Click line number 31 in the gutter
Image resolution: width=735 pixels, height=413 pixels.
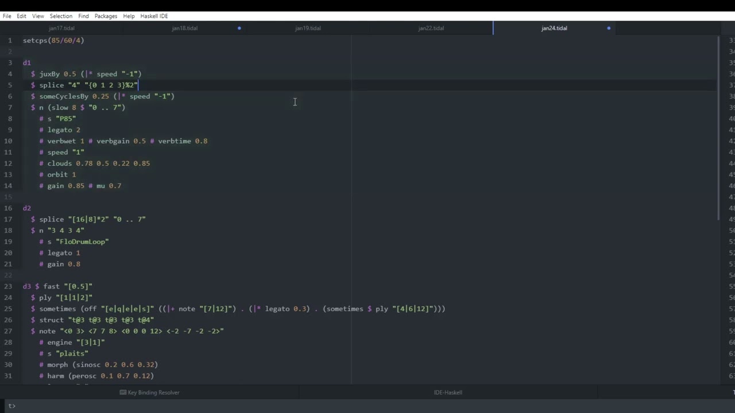point(8,376)
